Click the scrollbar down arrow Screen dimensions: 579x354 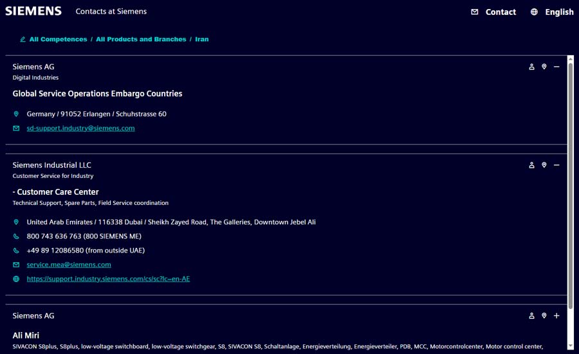[571, 346]
